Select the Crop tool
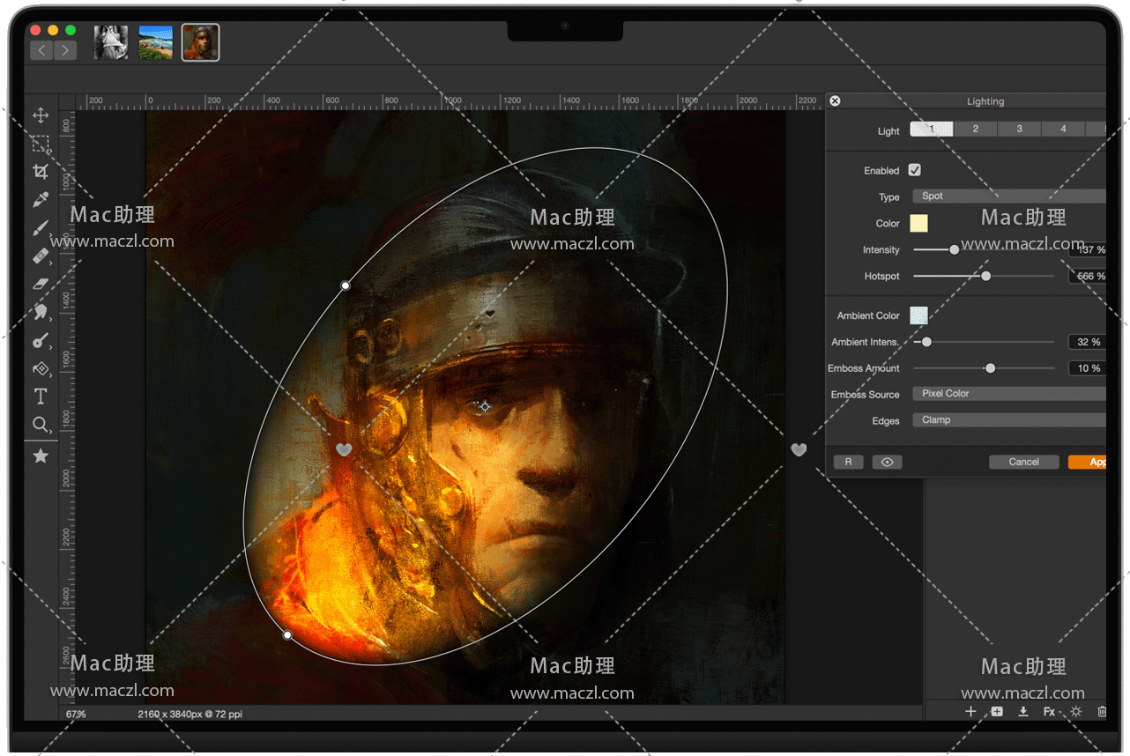The image size is (1130, 756). point(41,172)
